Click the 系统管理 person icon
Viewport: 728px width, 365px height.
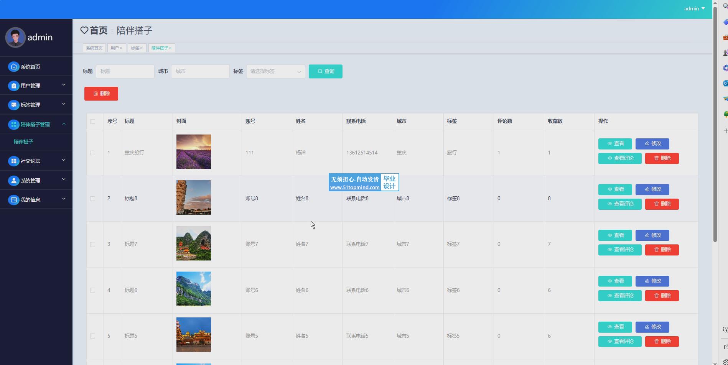coord(14,181)
